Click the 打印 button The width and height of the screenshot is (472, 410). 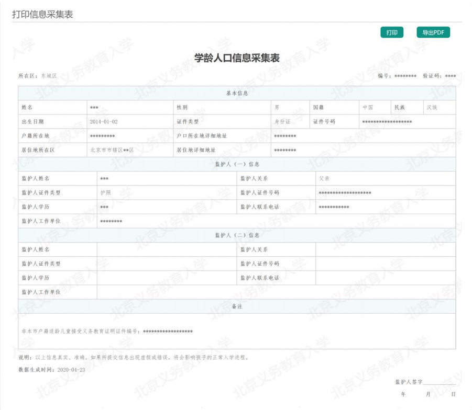click(x=391, y=32)
